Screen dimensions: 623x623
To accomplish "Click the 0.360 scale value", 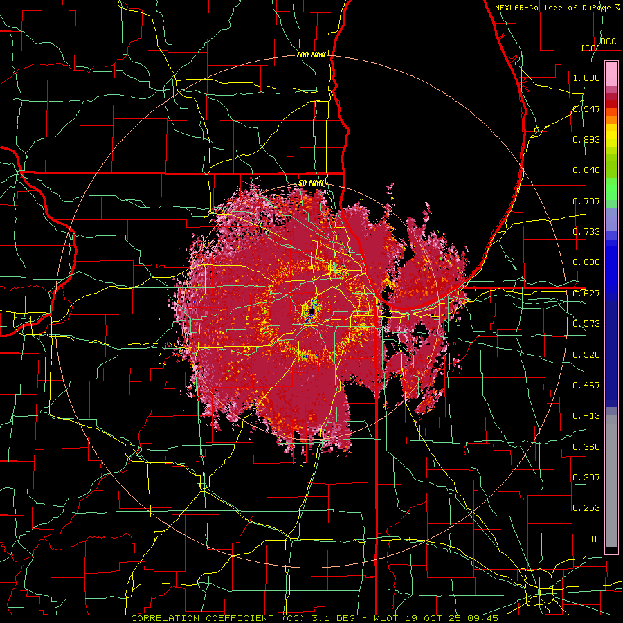I will point(586,447).
